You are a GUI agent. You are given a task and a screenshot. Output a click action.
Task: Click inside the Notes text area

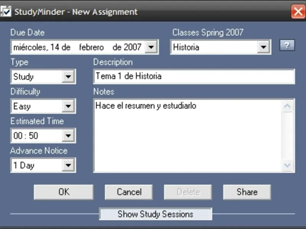(188, 136)
